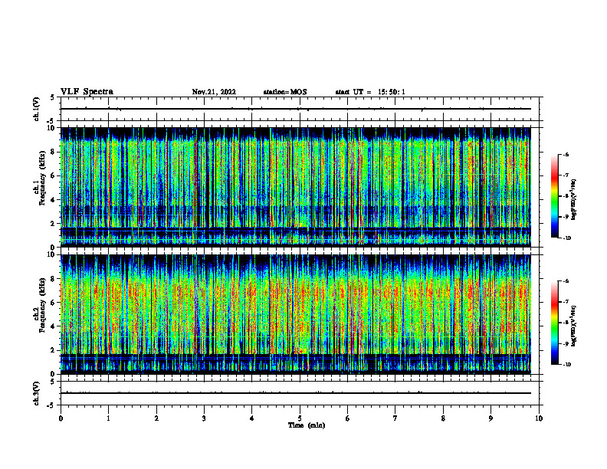607x469 pixels.
Task: Click the "station=MOS" header label
Action: click(x=285, y=92)
